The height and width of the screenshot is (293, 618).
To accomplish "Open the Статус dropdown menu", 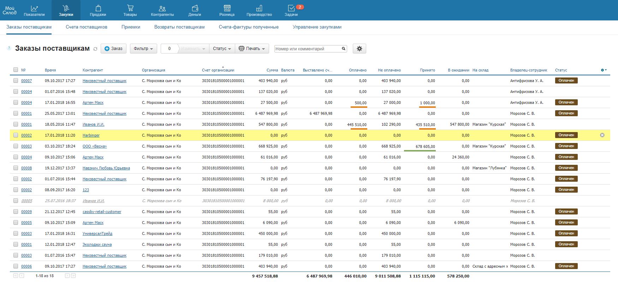I will (x=222, y=49).
